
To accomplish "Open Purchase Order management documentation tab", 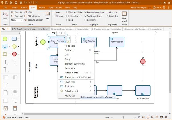I will coord(70,29).
